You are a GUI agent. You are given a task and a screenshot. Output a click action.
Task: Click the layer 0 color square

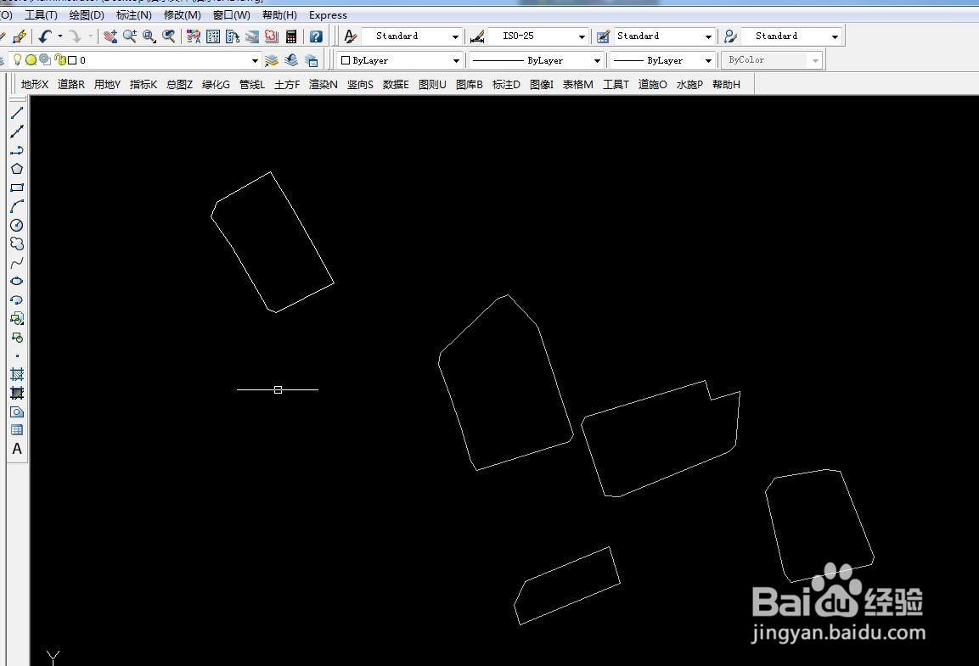[72, 60]
